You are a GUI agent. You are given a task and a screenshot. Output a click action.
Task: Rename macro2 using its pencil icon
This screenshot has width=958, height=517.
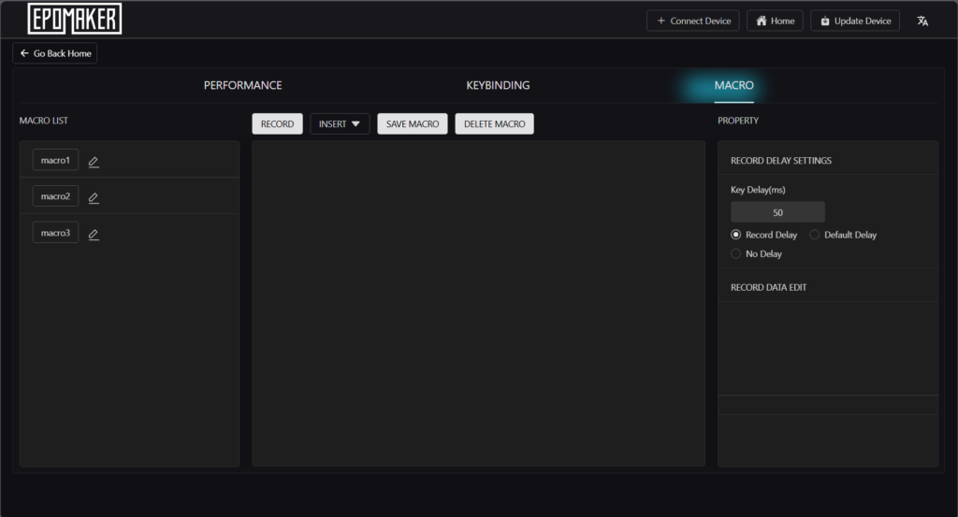(x=94, y=198)
